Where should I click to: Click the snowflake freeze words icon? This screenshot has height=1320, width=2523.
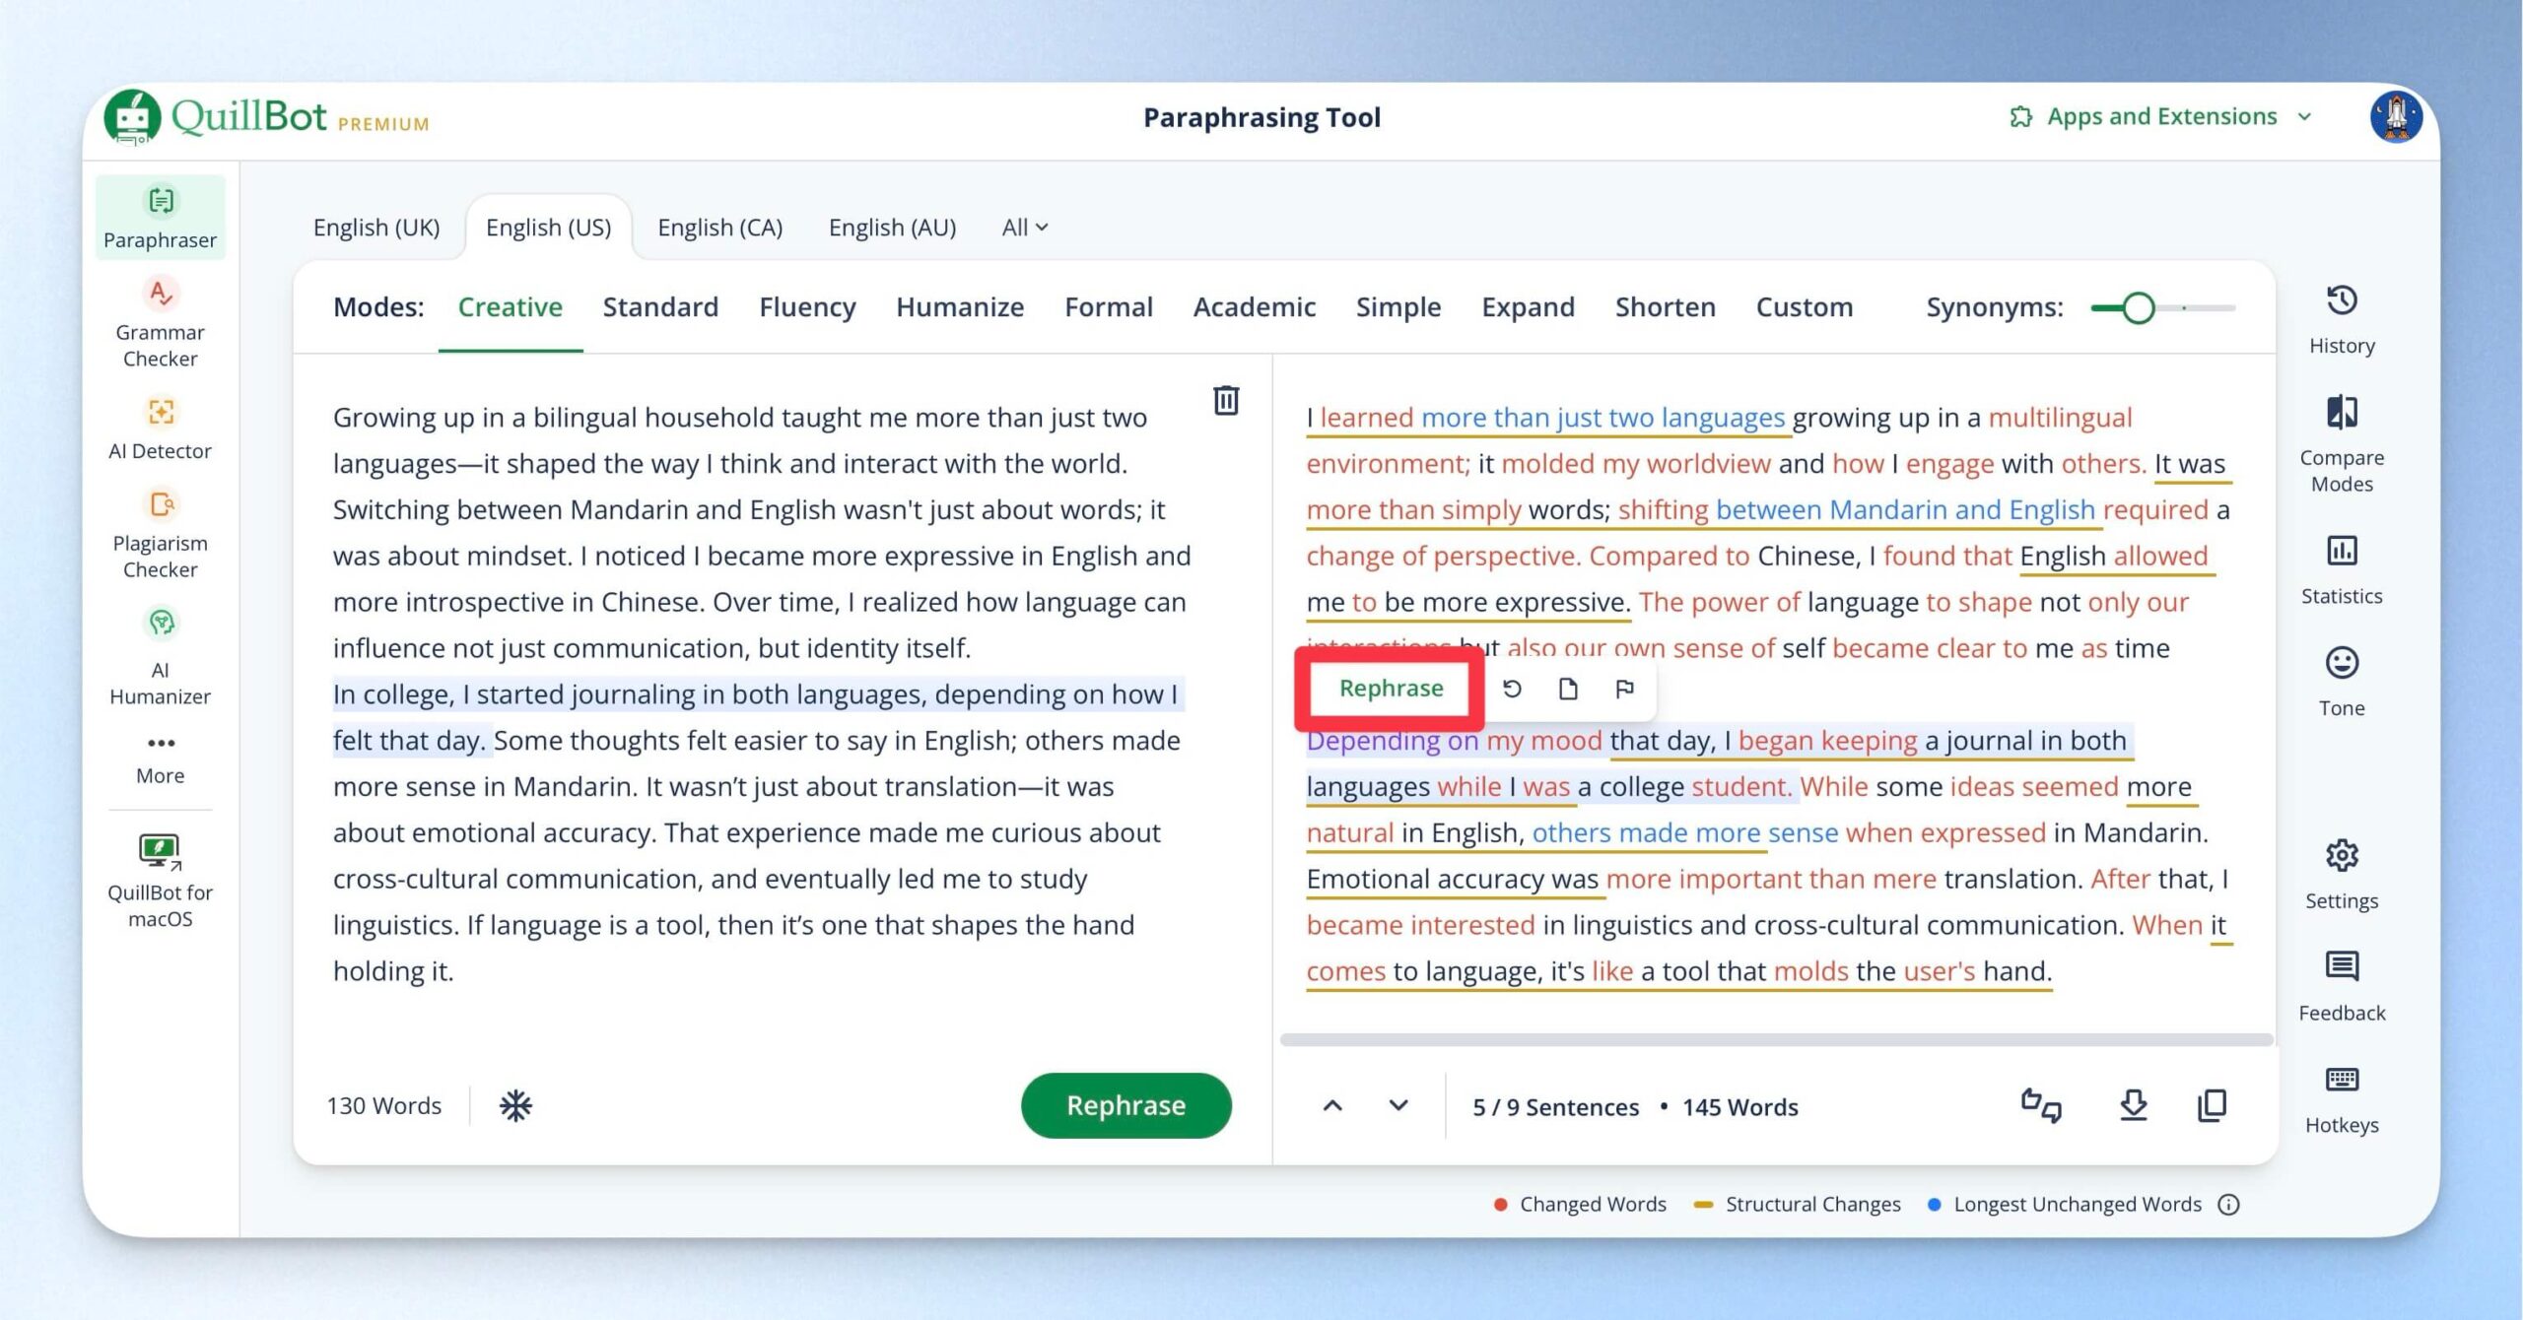click(x=515, y=1105)
